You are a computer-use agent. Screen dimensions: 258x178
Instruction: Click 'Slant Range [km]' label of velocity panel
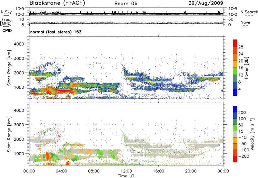9,134
